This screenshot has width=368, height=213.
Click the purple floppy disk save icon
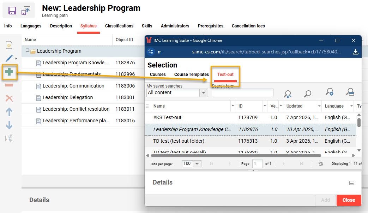[x=12, y=11]
